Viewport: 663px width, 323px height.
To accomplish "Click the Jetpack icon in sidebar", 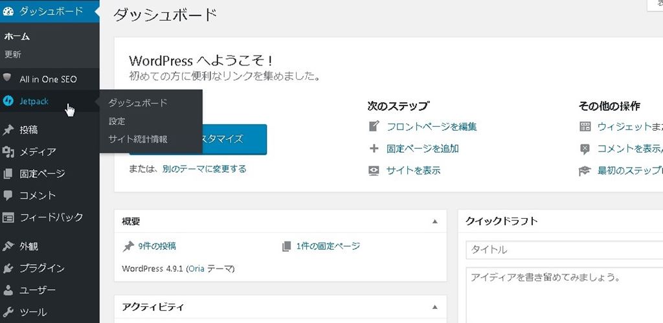I will [x=8, y=101].
